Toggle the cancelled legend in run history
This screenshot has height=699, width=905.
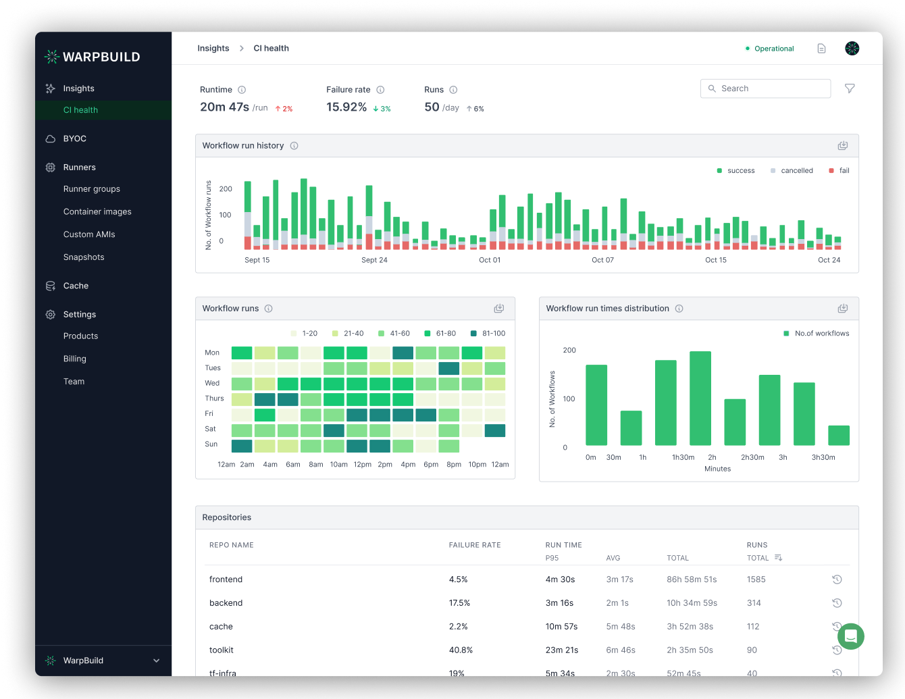(x=791, y=170)
